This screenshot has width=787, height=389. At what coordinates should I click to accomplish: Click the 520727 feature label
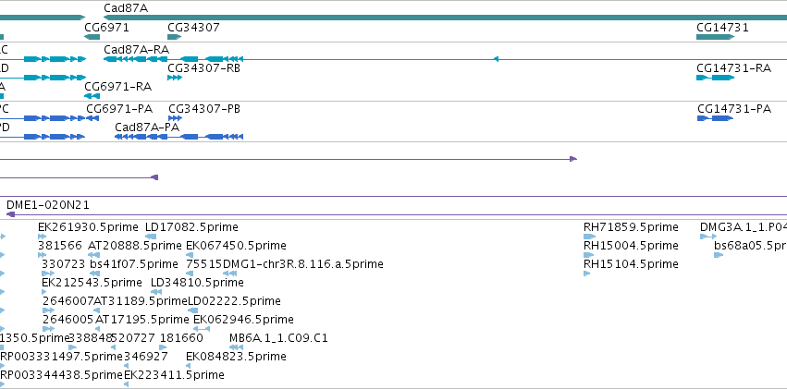pos(133,338)
